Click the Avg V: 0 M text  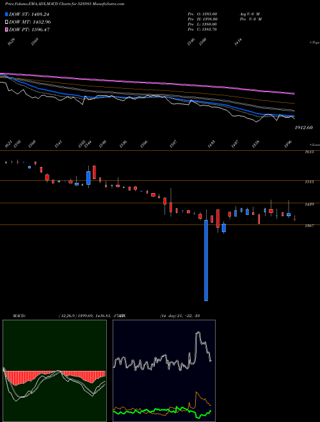250,13
